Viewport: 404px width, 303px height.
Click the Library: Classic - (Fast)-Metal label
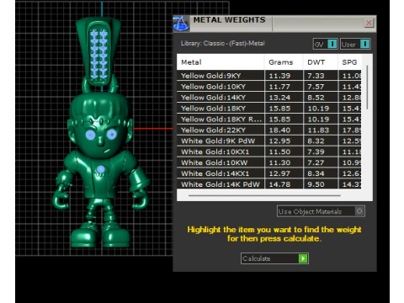pos(223,43)
